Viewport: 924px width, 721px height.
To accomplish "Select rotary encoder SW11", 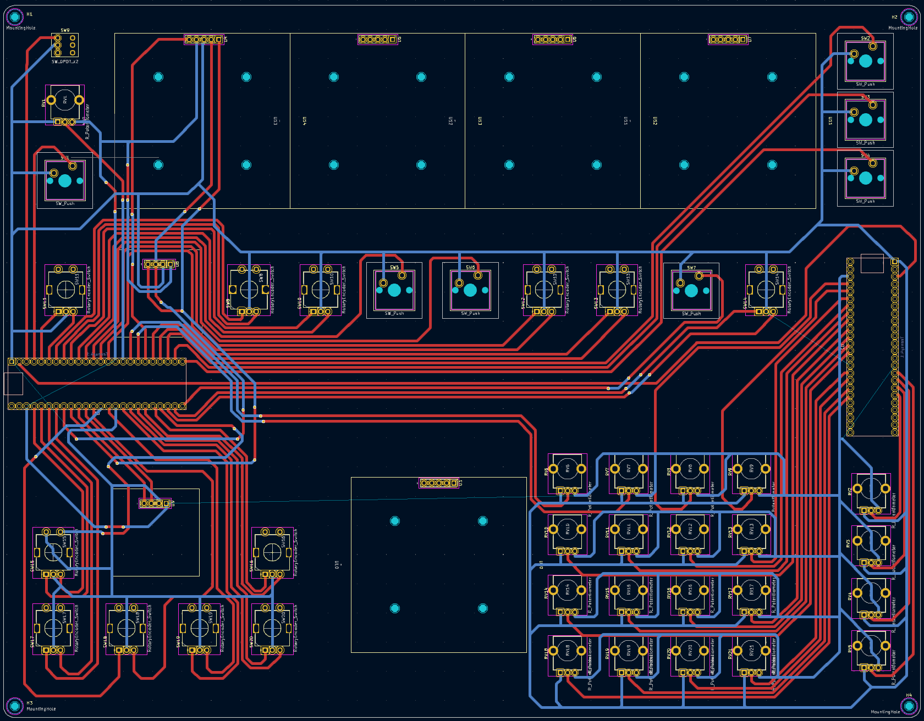I will click(65, 290).
